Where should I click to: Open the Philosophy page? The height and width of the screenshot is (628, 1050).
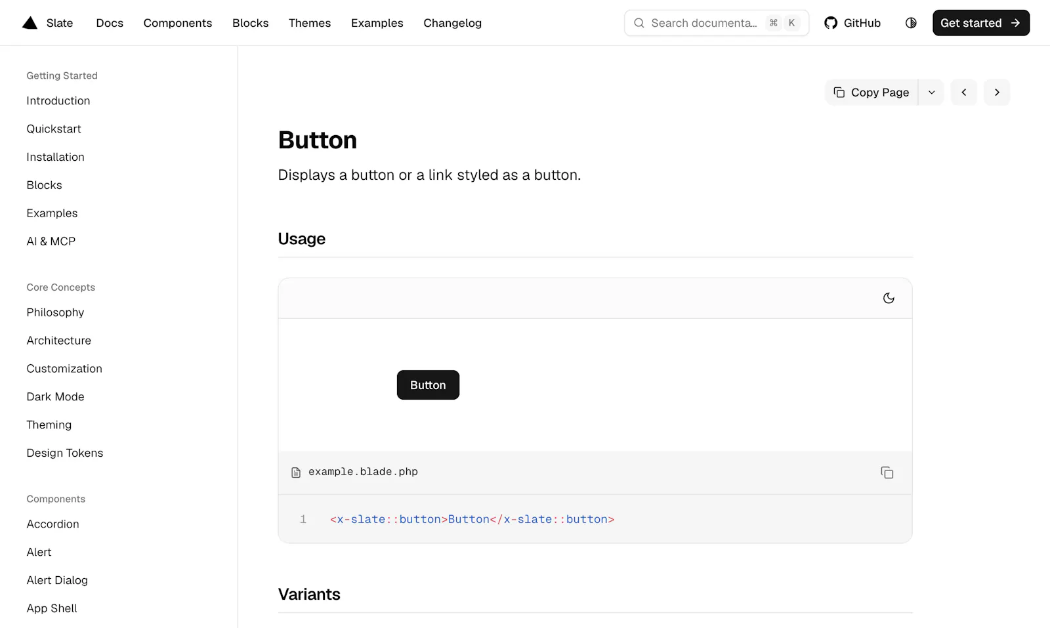[55, 313]
